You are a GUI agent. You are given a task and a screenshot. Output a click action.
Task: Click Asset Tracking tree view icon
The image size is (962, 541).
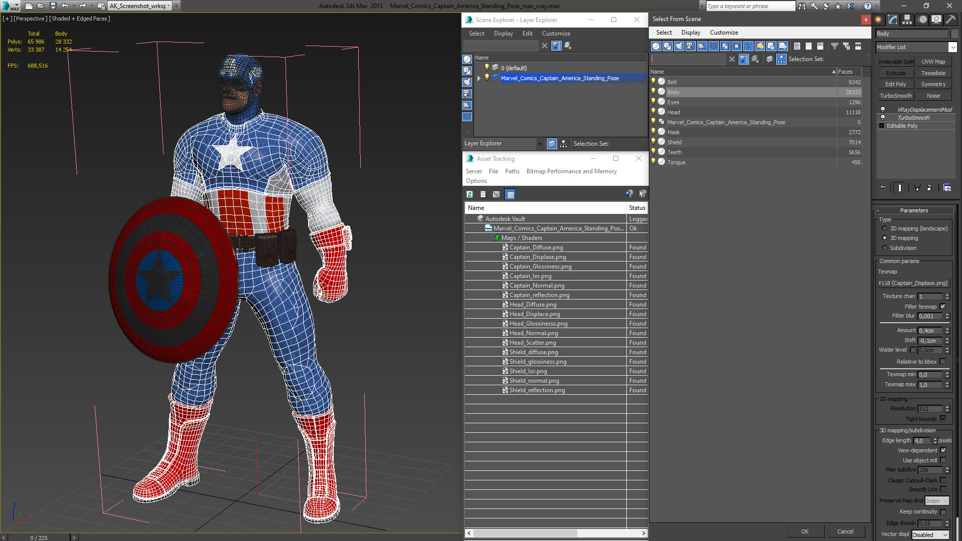(x=496, y=194)
